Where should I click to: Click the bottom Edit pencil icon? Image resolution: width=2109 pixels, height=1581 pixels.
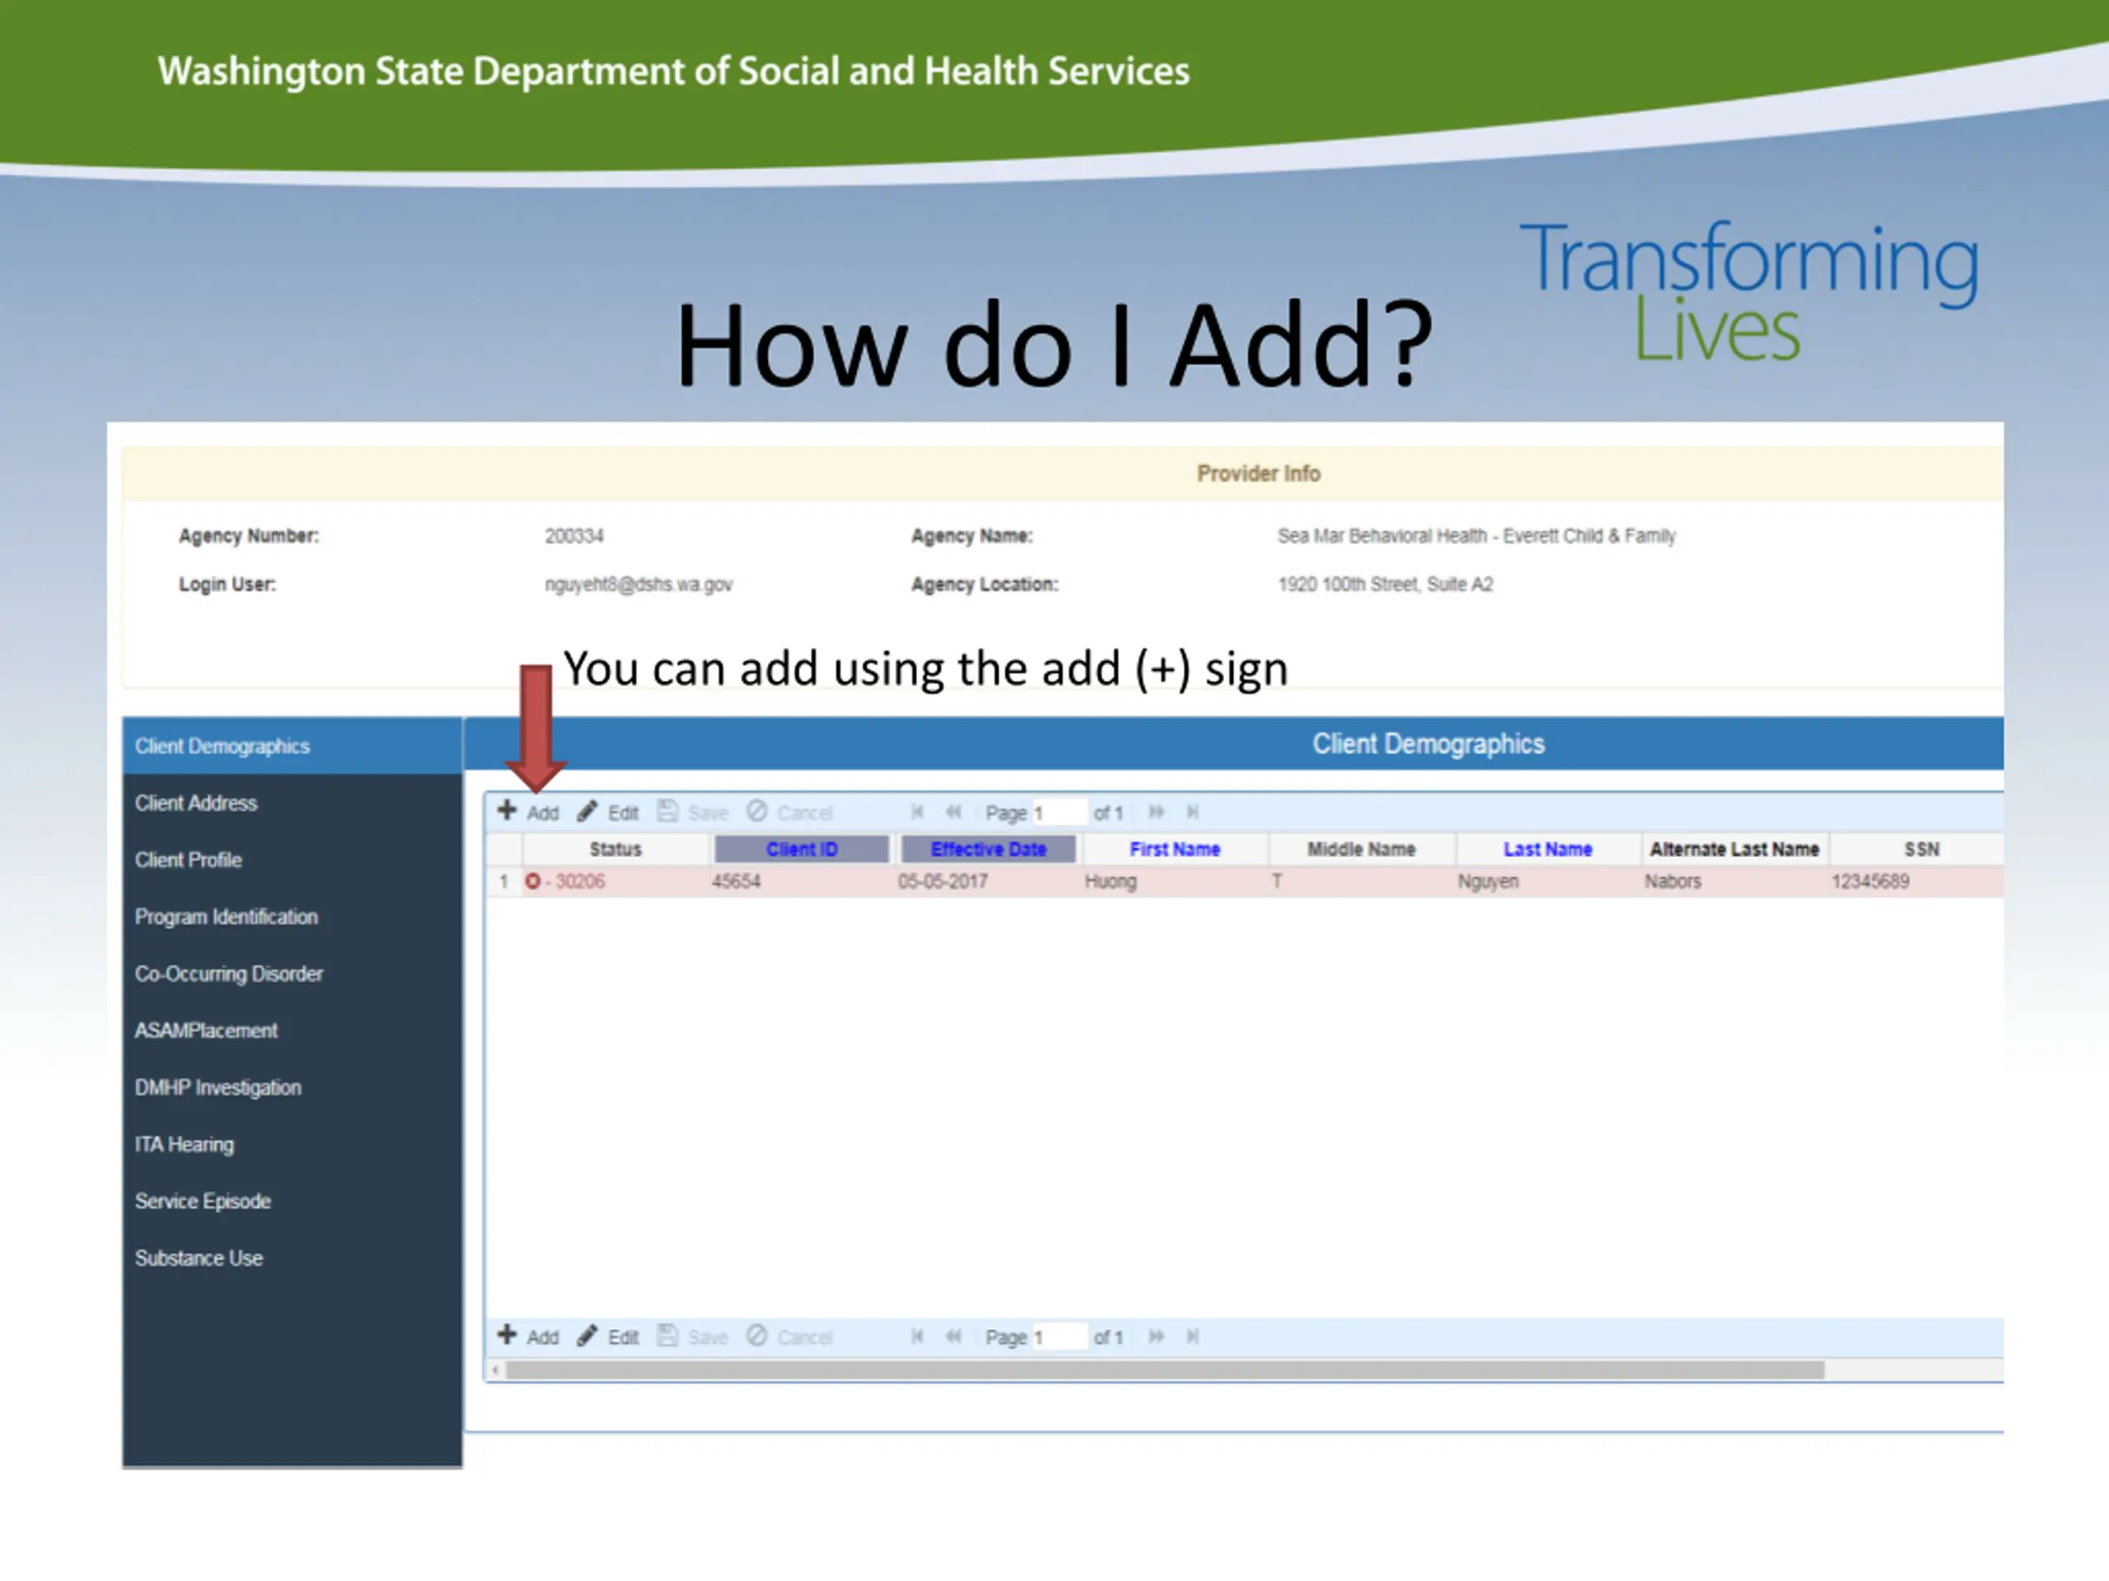[587, 1335]
